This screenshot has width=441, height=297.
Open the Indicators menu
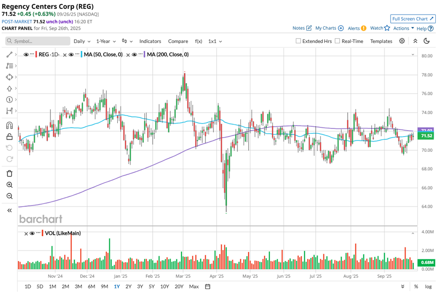(x=150, y=41)
